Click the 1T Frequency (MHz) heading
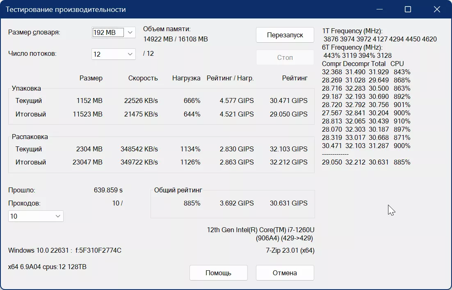The image size is (452, 290). click(x=352, y=31)
